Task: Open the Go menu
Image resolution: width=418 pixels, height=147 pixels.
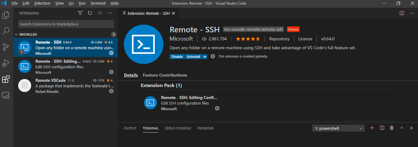Action: (71, 3)
